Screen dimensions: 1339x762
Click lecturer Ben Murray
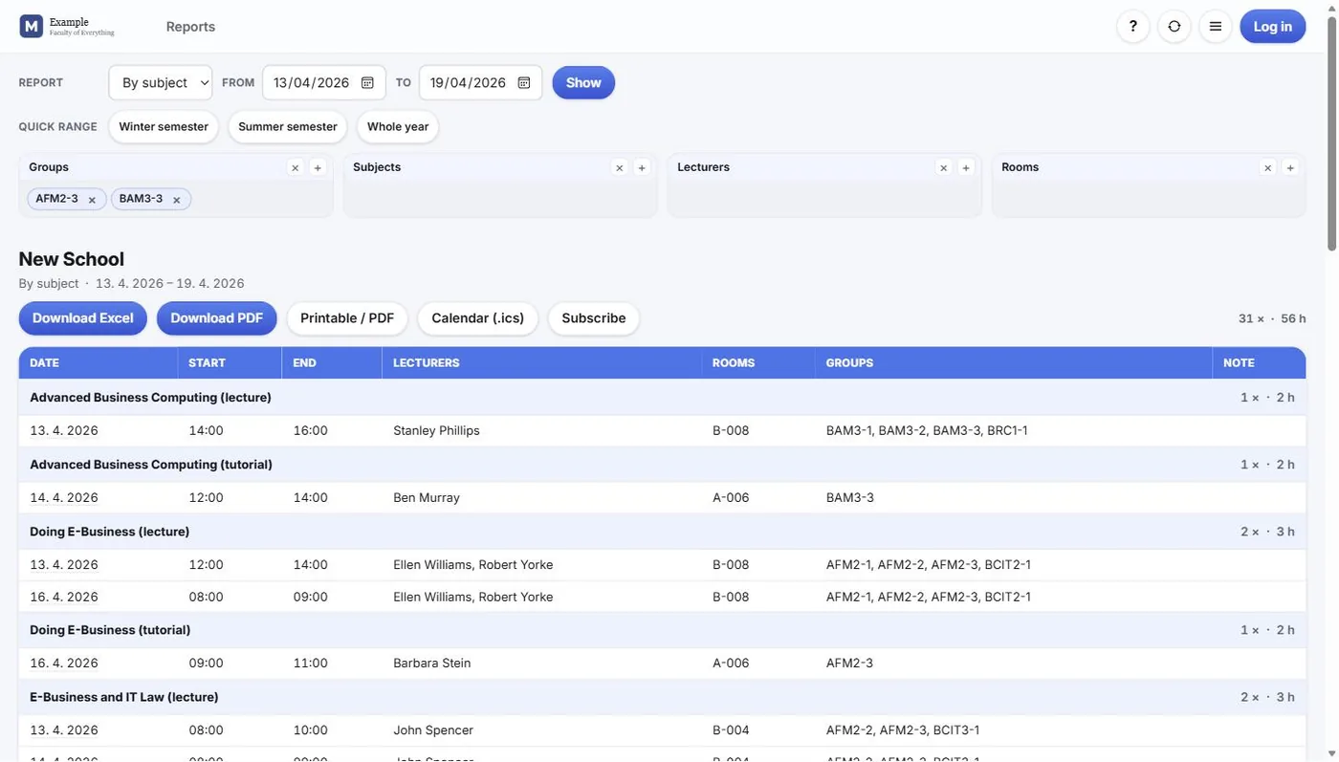427,498
